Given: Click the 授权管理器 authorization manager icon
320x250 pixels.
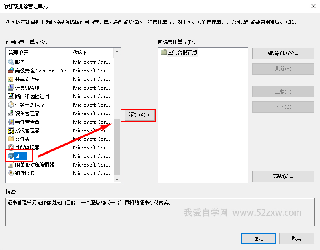Looking at the screenshot, I should point(11,130).
